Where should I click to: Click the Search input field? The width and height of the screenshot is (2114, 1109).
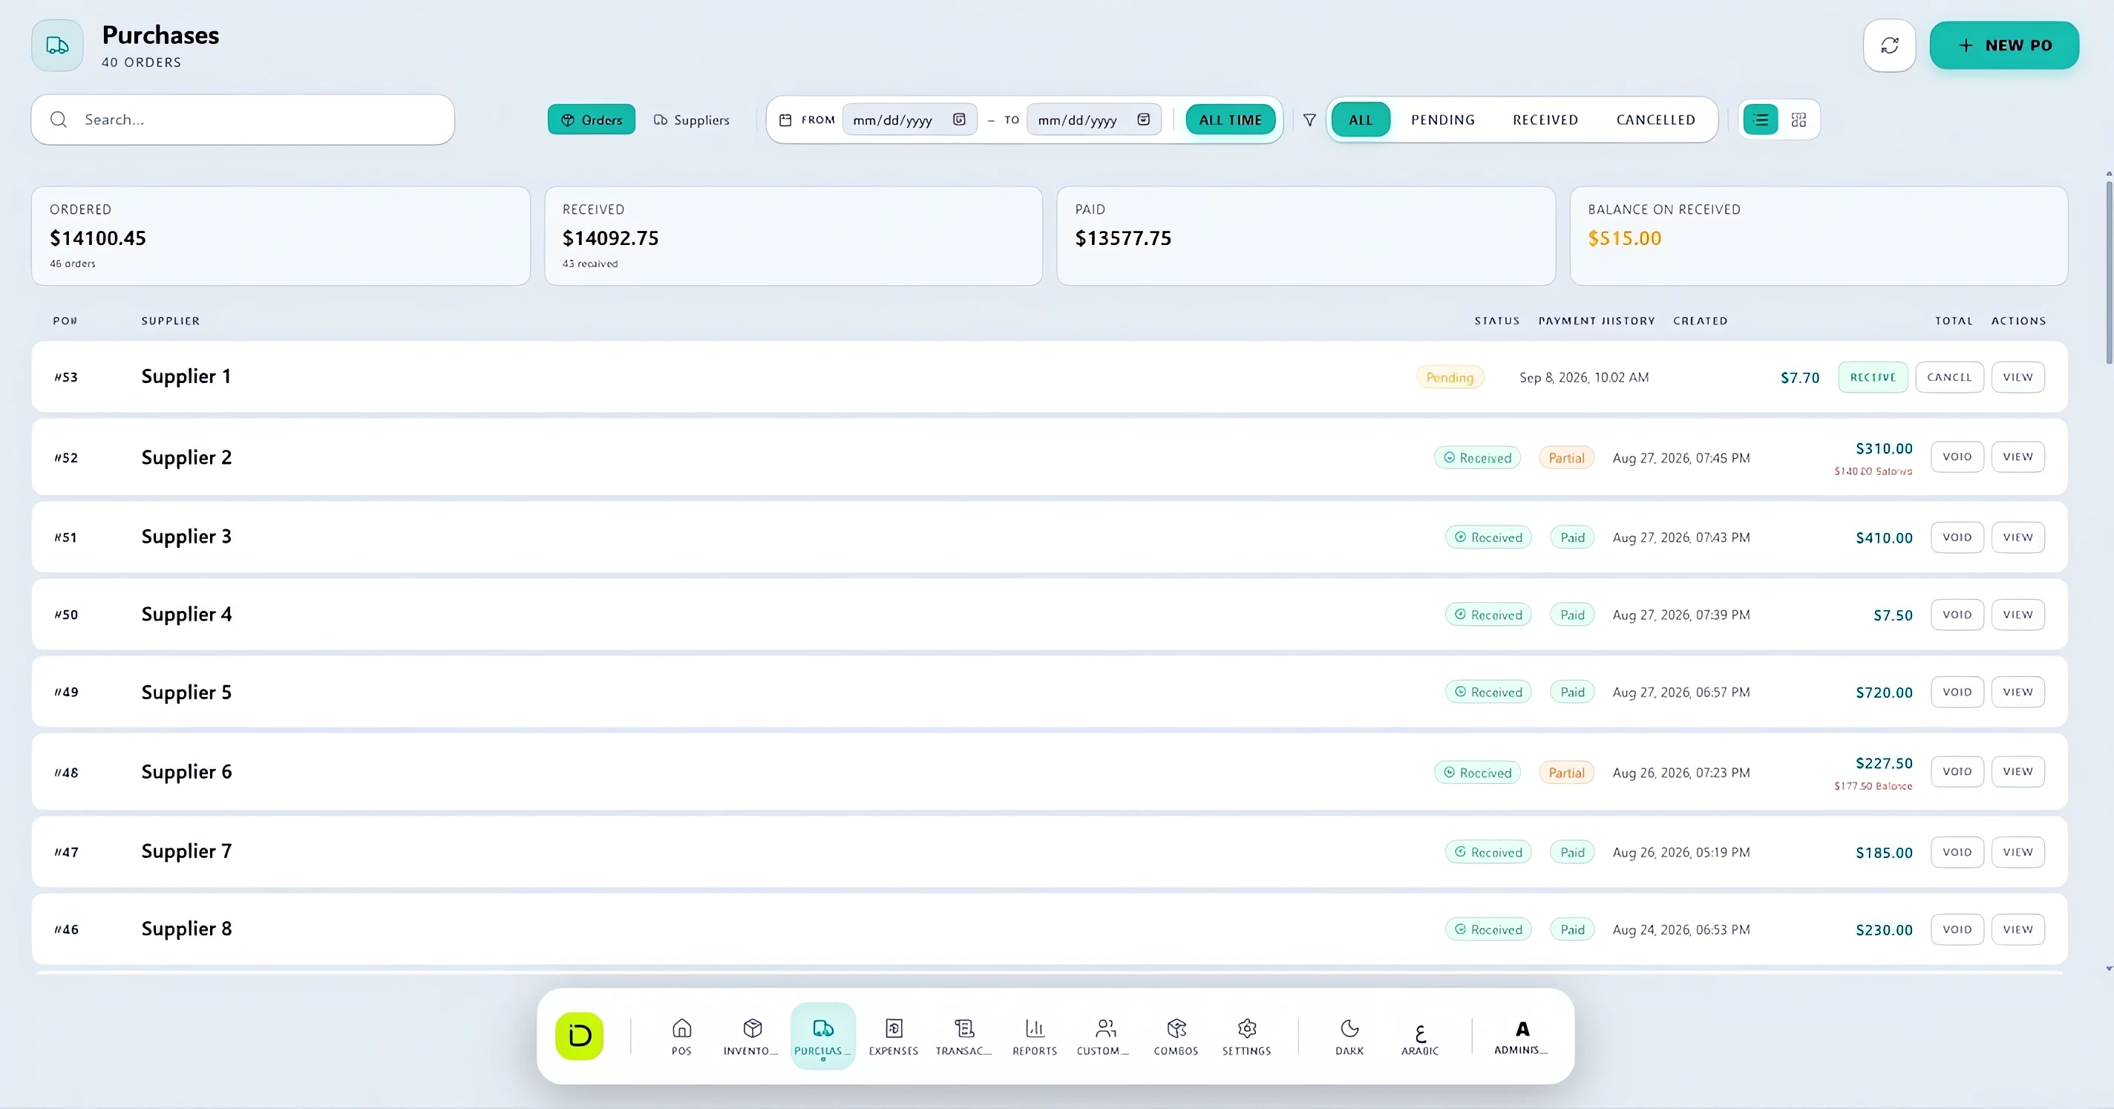[x=243, y=120]
